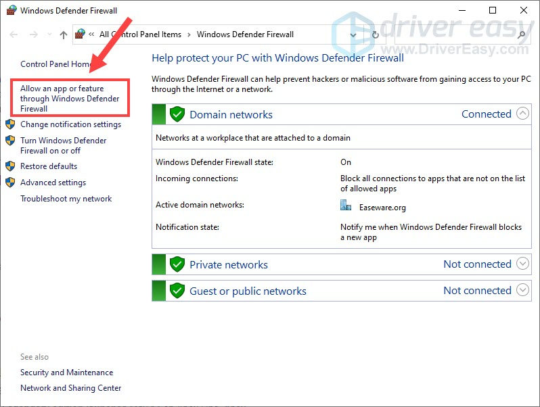Screen dimensions: 540x407
Task: Click shield icon beside Advanced settings
Action: tap(10, 183)
